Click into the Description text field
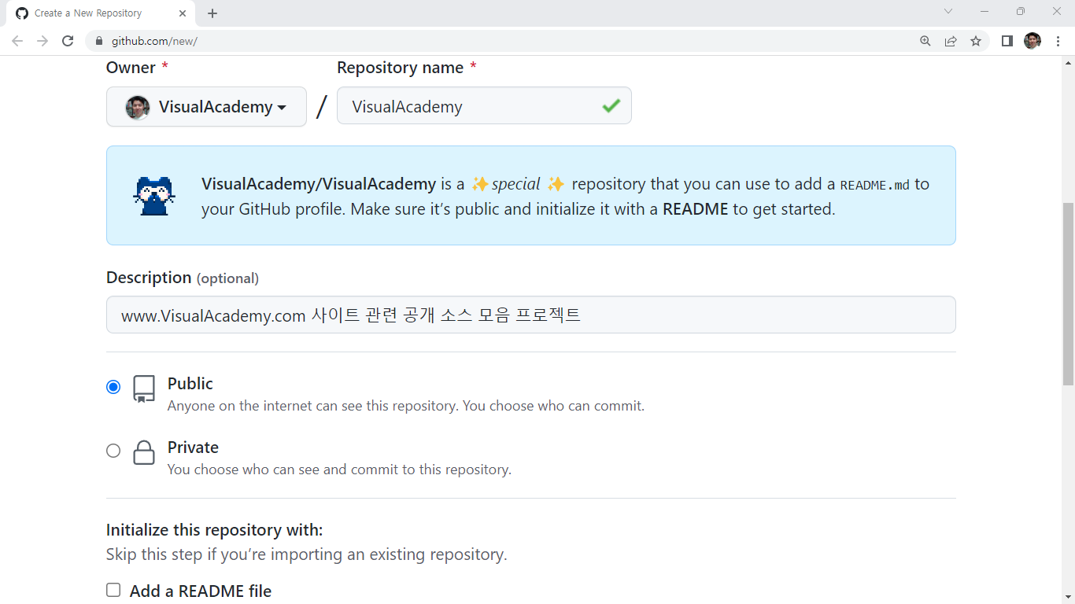The width and height of the screenshot is (1075, 604). pos(530,315)
